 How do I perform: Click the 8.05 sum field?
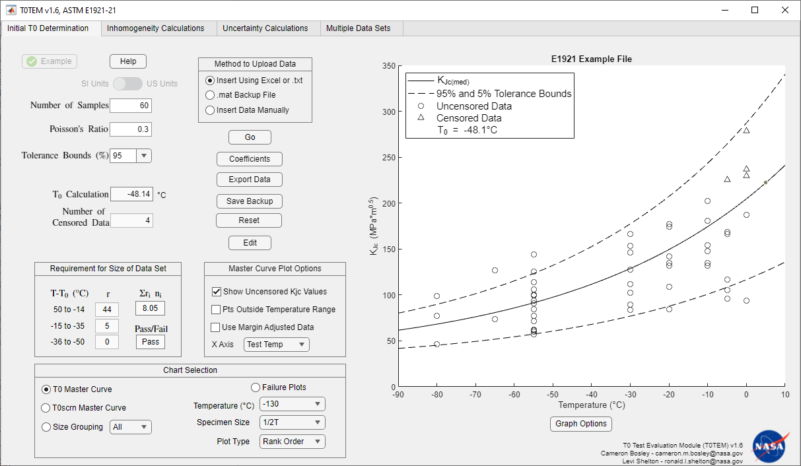(x=151, y=308)
